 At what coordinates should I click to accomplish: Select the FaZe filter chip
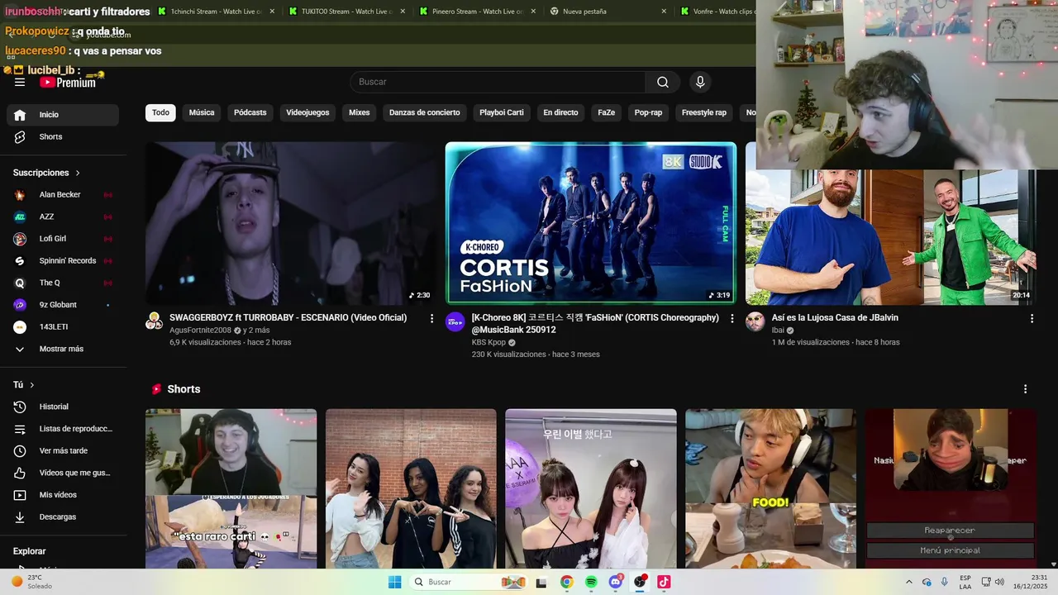(607, 112)
